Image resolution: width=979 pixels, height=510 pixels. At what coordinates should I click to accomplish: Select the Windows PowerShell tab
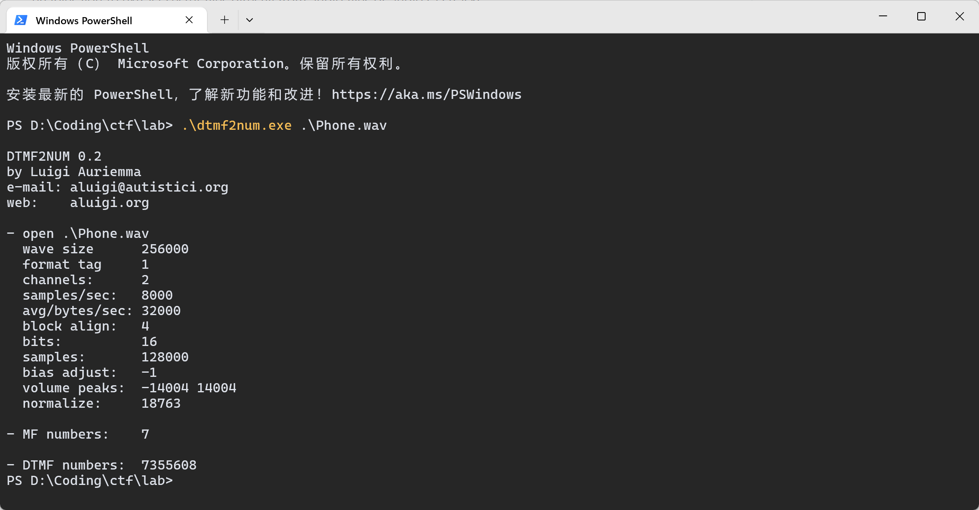pyautogui.click(x=83, y=20)
